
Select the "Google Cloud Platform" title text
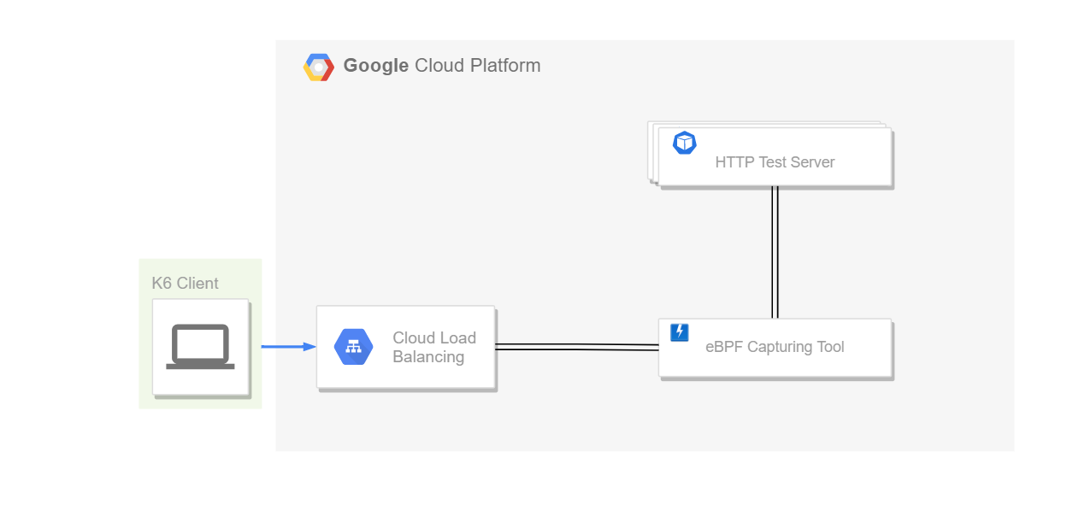pos(442,66)
